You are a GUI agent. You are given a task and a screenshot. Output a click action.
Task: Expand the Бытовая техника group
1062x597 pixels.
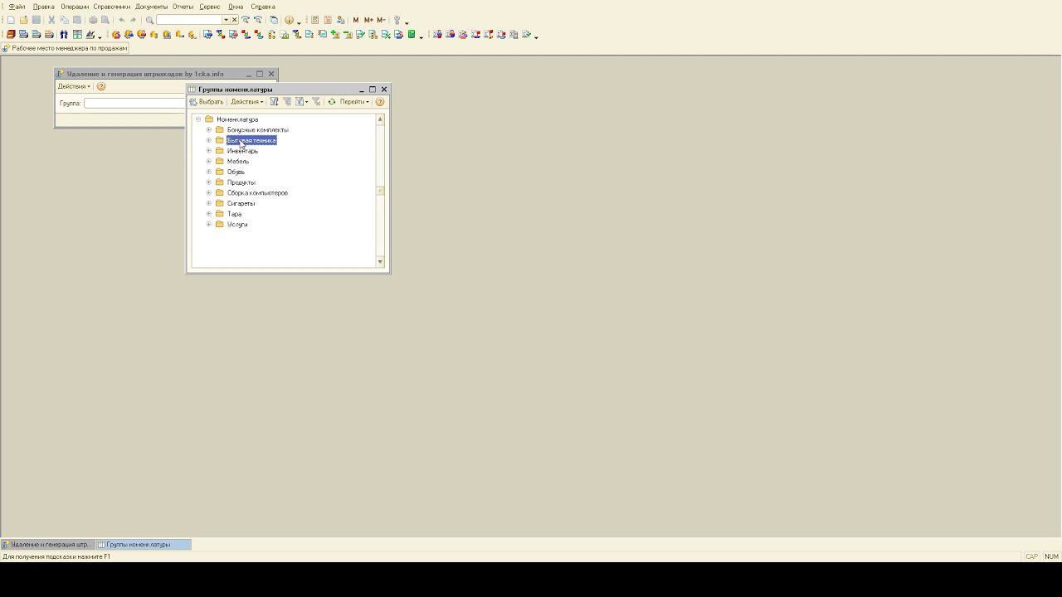click(209, 140)
